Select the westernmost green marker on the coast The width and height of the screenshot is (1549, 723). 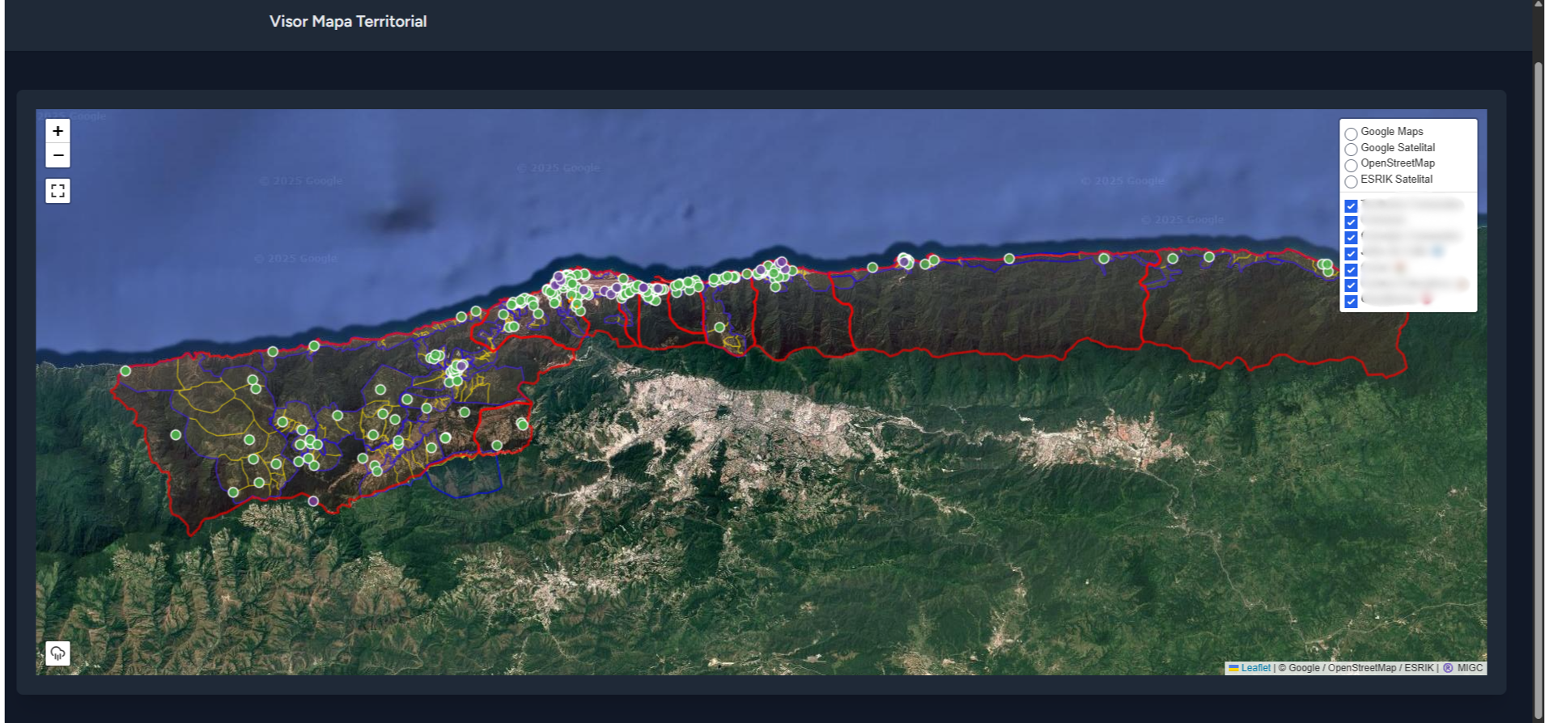[125, 371]
